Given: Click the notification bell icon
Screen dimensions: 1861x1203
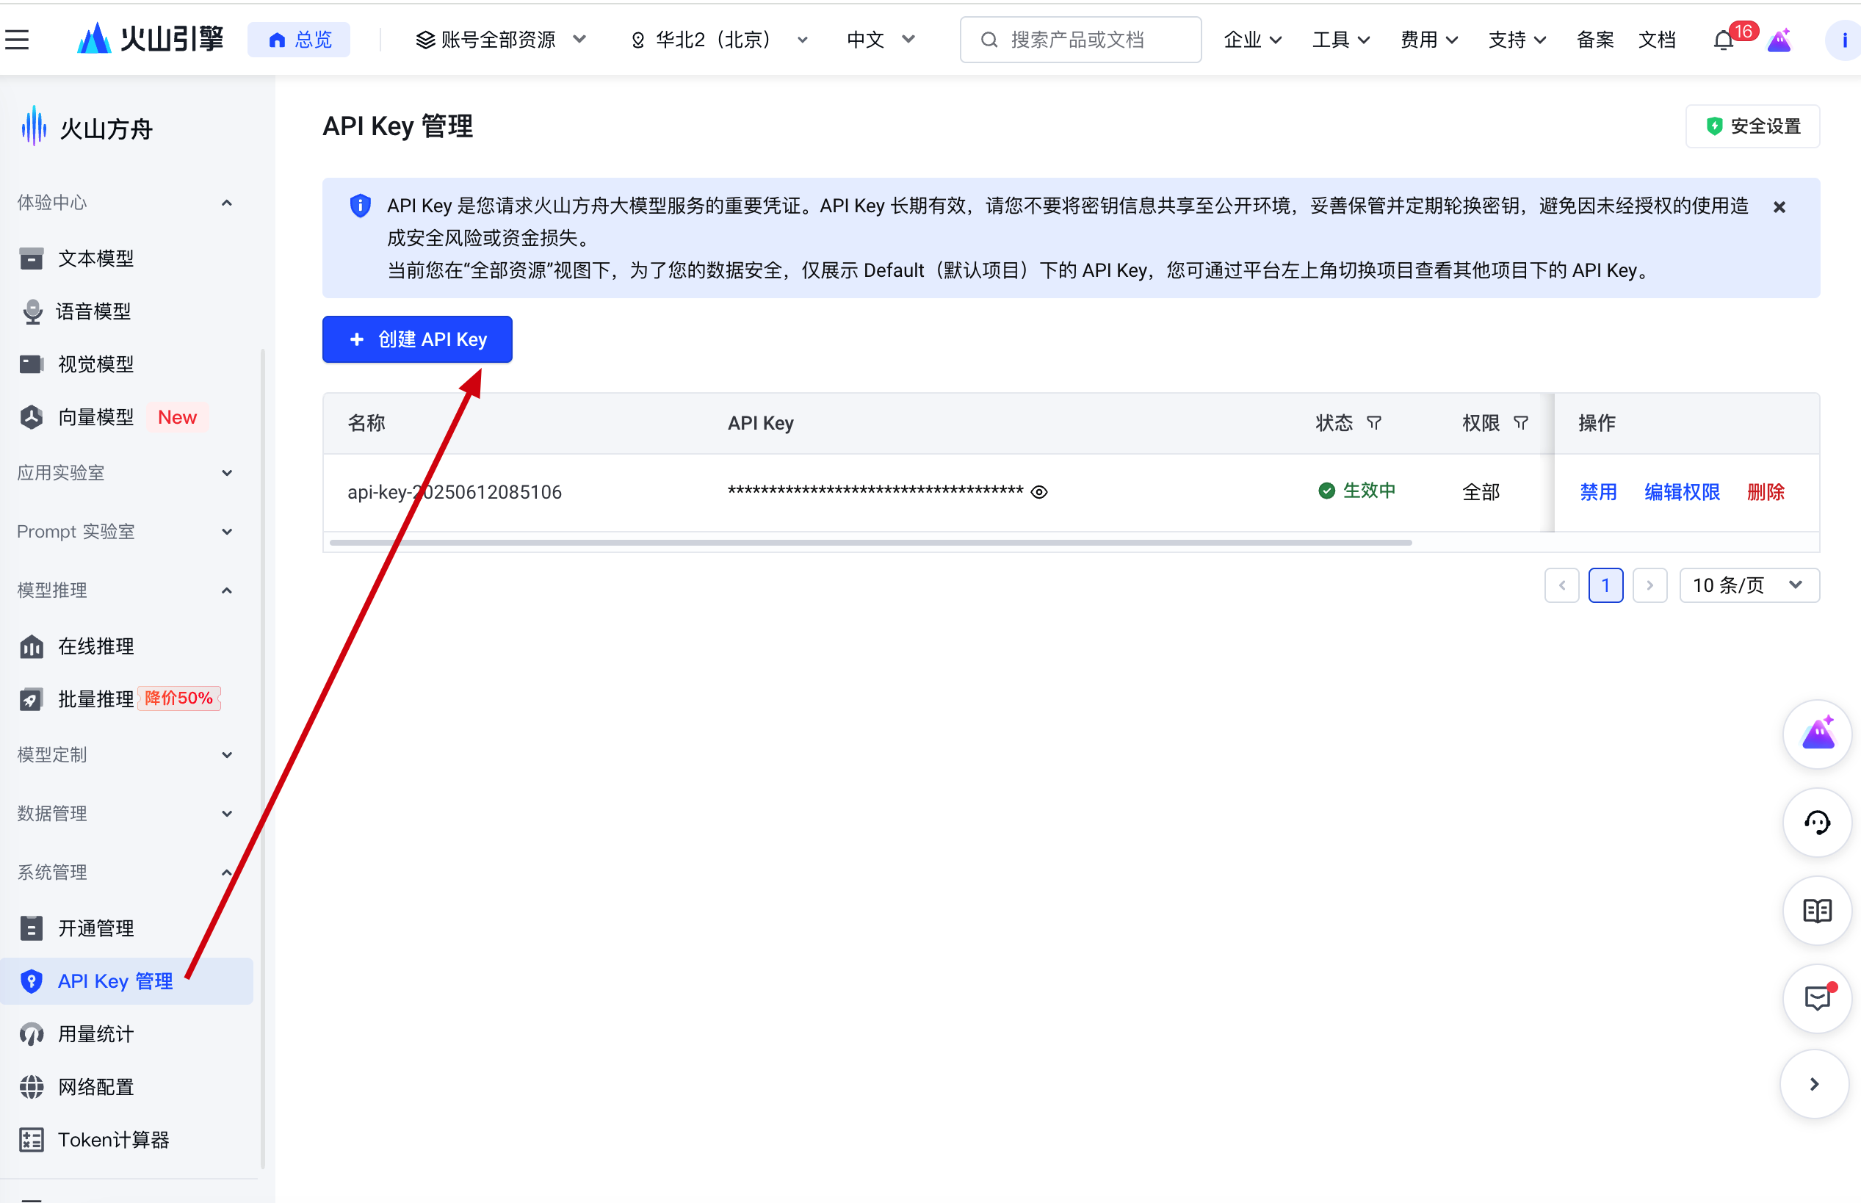Looking at the screenshot, I should [1722, 40].
